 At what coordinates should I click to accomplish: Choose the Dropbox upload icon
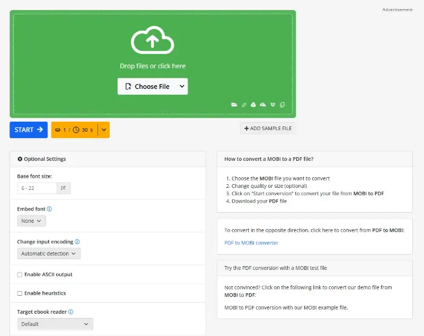[272, 105]
